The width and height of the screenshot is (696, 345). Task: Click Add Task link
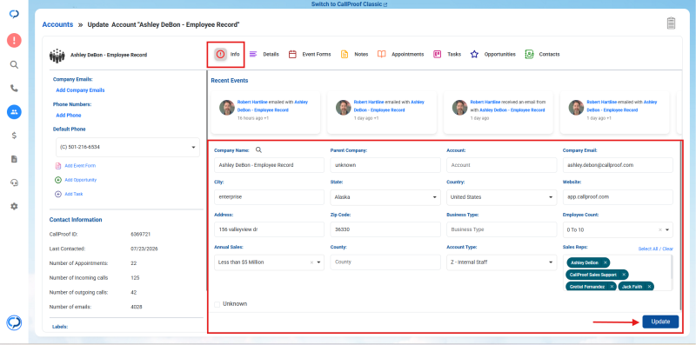point(74,194)
